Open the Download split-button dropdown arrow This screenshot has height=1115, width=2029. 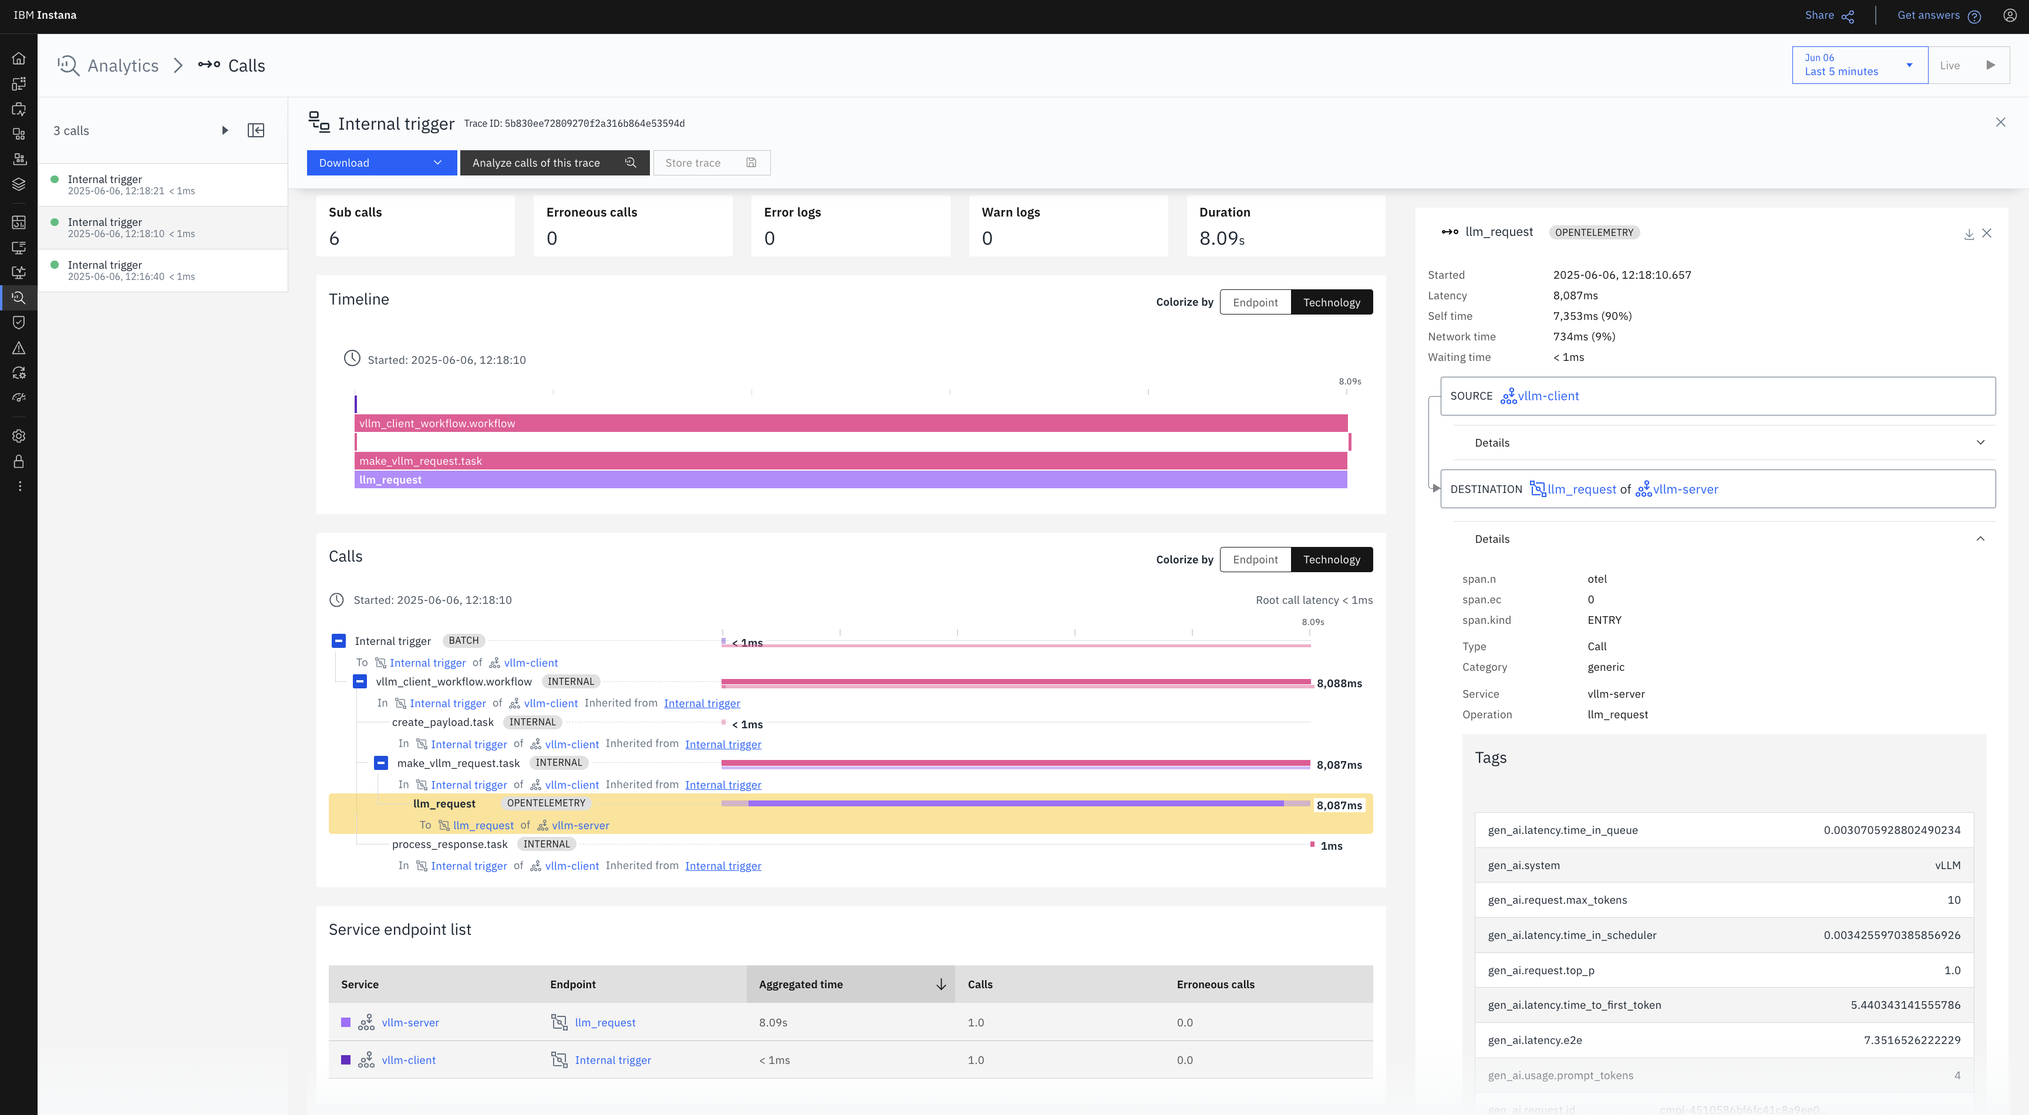click(x=438, y=163)
